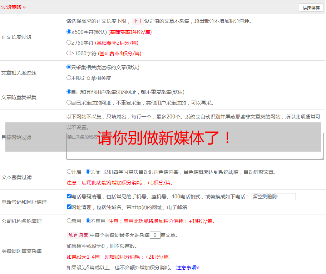This screenshot has width=326, height=274.
Task: Click the 禁止采集的域名 textarea
Action: pyautogui.click(x=195, y=146)
